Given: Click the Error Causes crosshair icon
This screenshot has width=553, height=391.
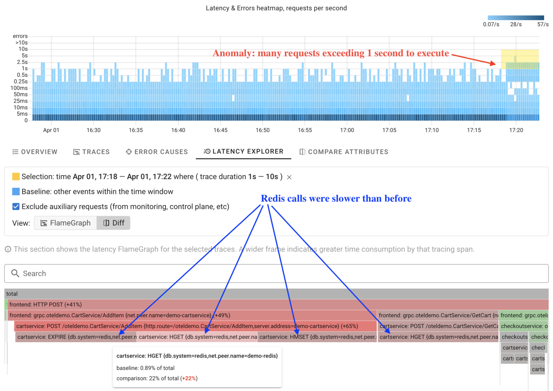Looking at the screenshot, I should click(x=129, y=152).
